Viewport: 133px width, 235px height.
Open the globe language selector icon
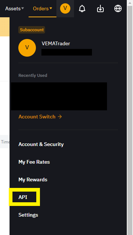[118, 8]
